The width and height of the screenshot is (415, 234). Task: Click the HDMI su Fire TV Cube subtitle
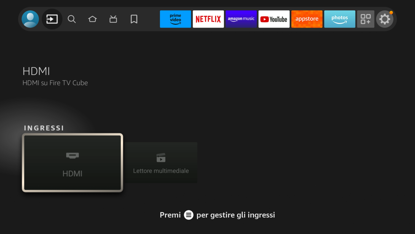pos(55,83)
